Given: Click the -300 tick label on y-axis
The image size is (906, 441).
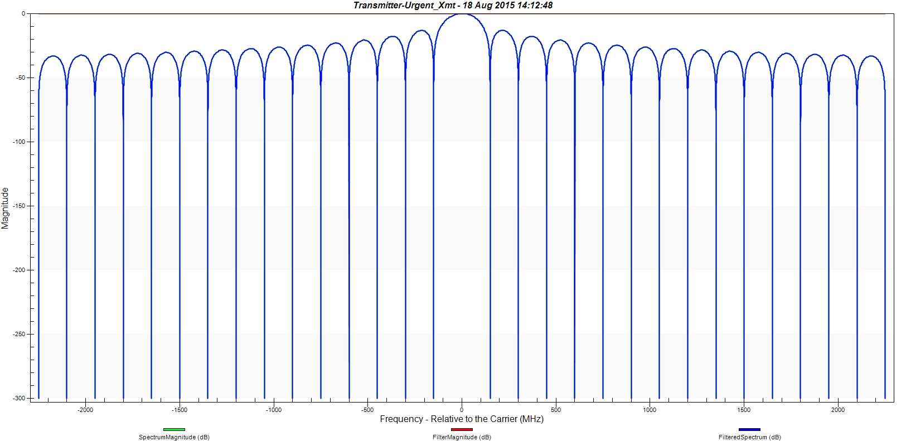Looking at the screenshot, I should pyautogui.click(x=18, y=398).
